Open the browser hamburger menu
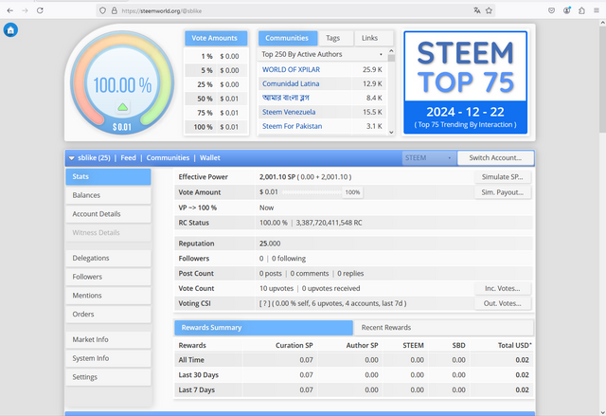606x416 pixels. pos(597,10)
